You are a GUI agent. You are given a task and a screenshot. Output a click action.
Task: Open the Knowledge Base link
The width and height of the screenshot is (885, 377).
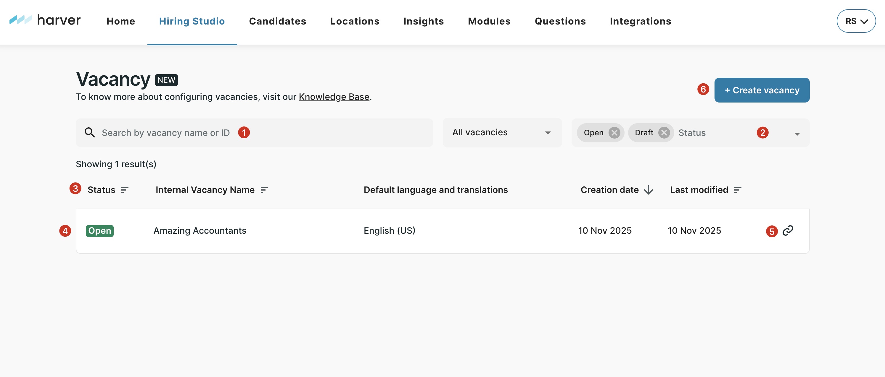click(x=334, y=97)
